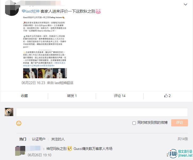Switch to 关注的人 comments tab
The image size is (193, 160).
pos(58,139)
